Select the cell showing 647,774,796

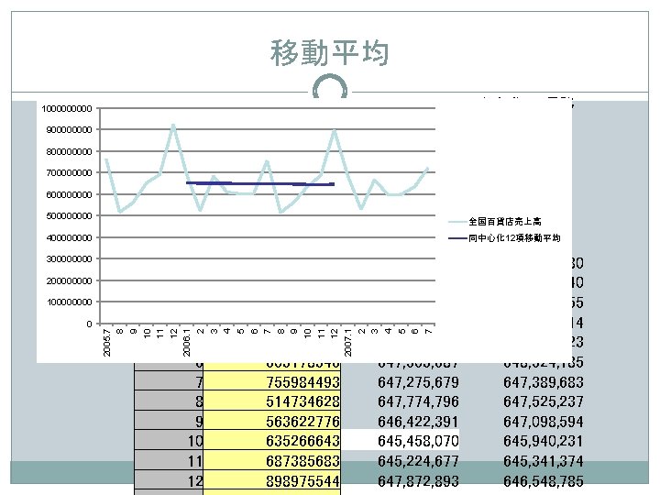(x=418, y=401)
